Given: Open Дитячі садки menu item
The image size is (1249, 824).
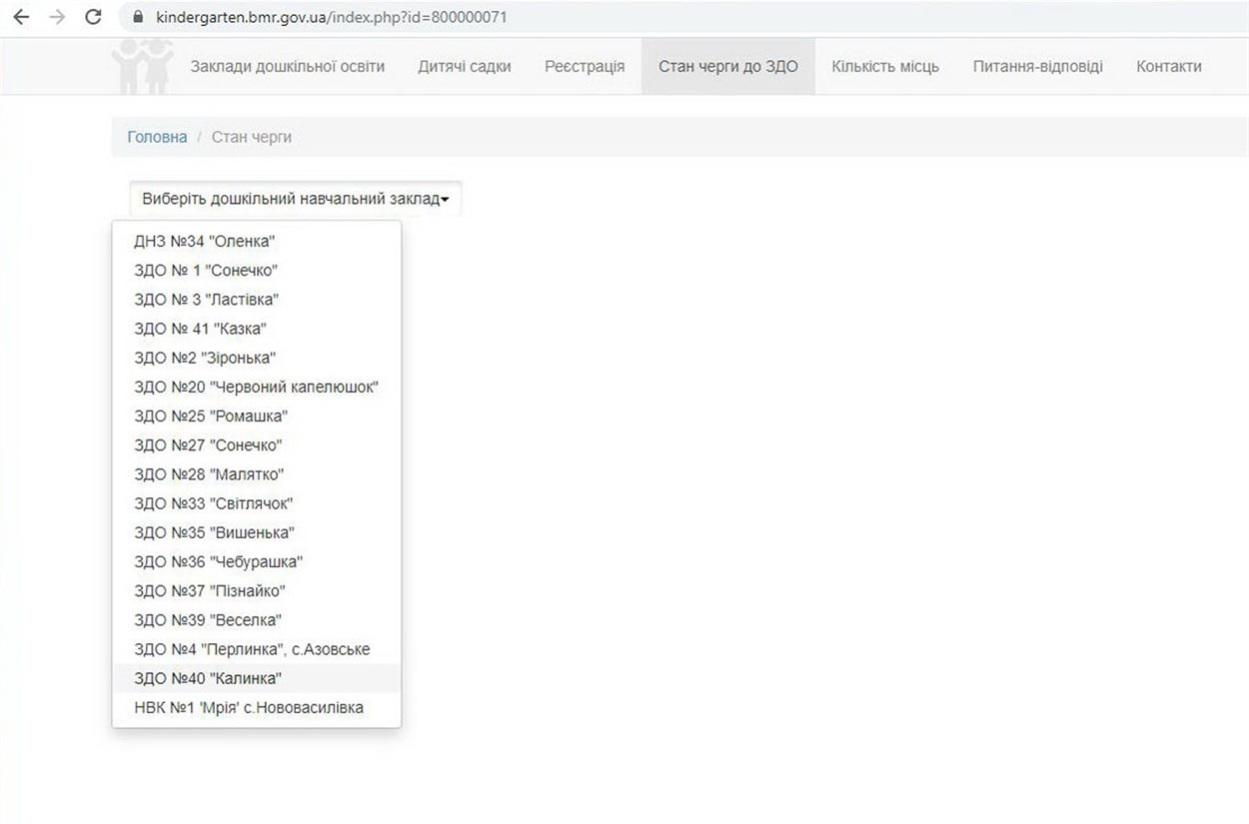Looking at the screenshot, I should [x=465, y=67].
